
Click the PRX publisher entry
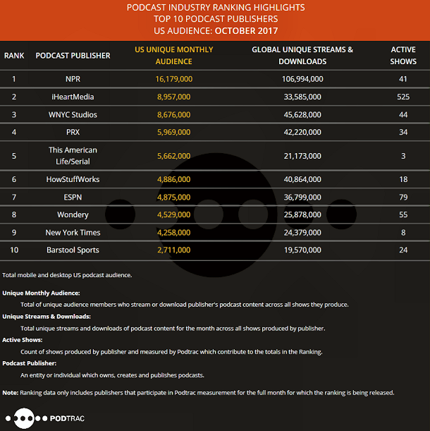[x=73, y=132]
